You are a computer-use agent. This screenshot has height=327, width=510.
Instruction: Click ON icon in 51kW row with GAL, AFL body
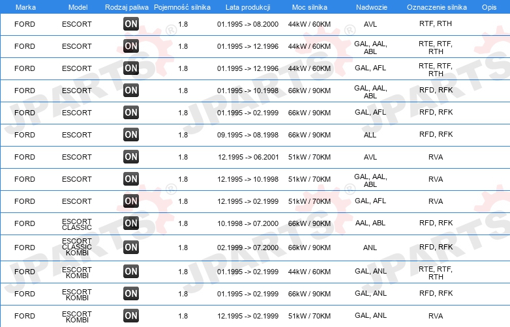(x=131, y=201)
